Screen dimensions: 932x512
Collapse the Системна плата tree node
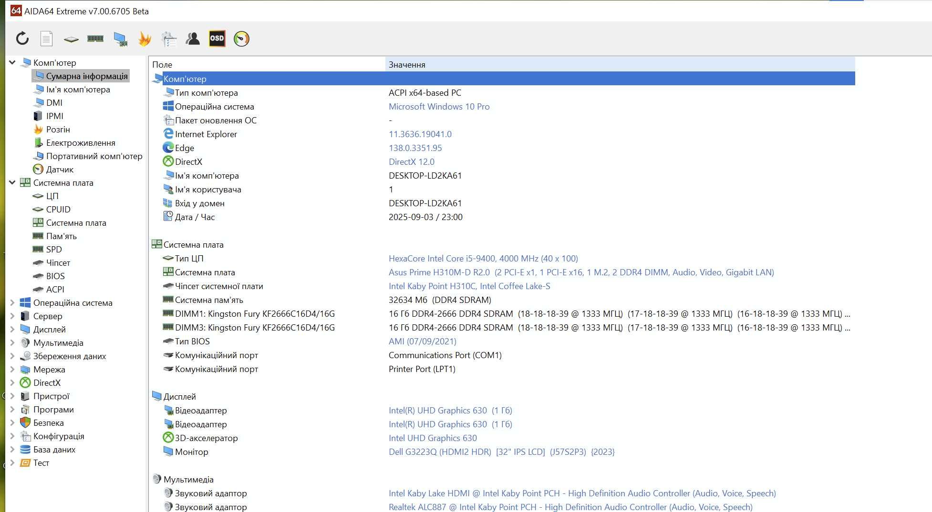tap(12, 182)
